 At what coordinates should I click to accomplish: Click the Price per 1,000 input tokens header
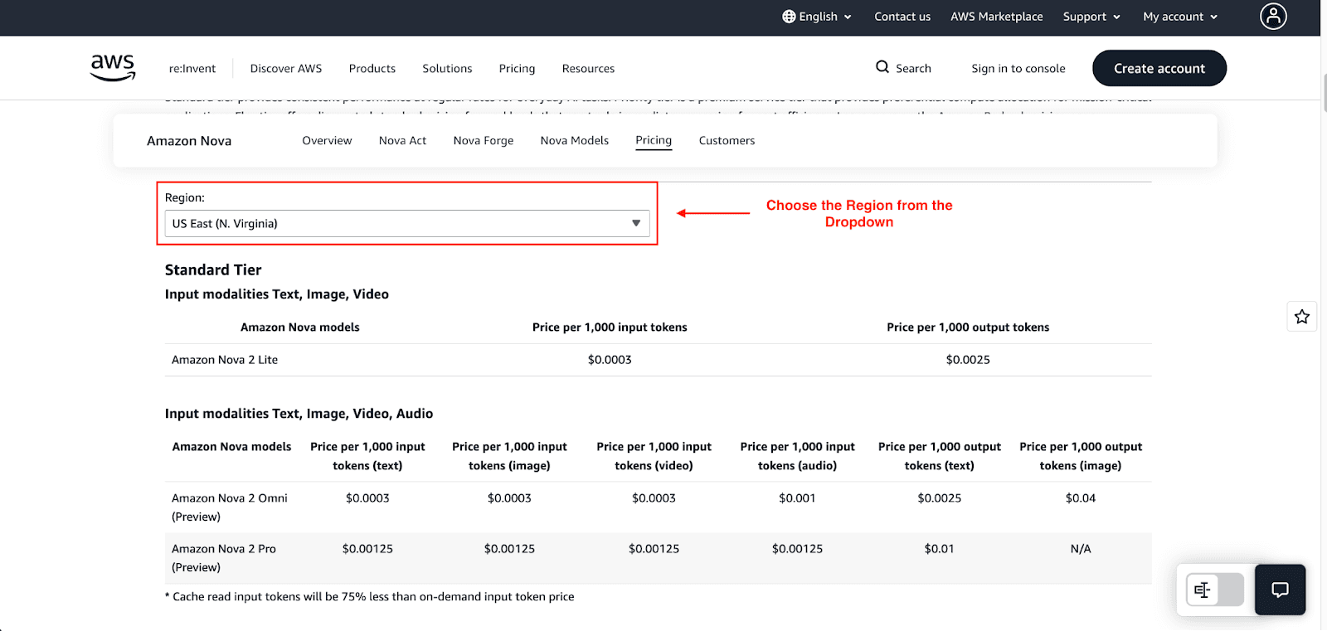click(610, 328)
